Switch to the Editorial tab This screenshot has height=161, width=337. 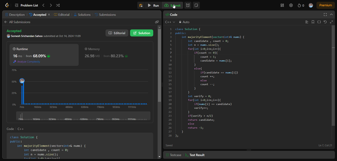click(x=62, y=15)
